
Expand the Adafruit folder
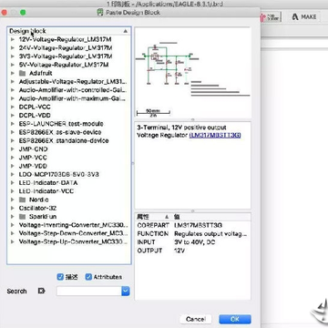click(x=13, y=73)
